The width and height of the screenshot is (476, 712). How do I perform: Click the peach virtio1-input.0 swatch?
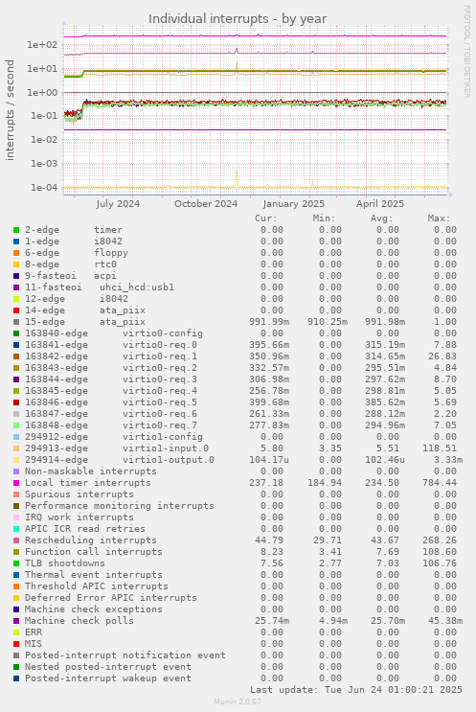tap(16, 448)
